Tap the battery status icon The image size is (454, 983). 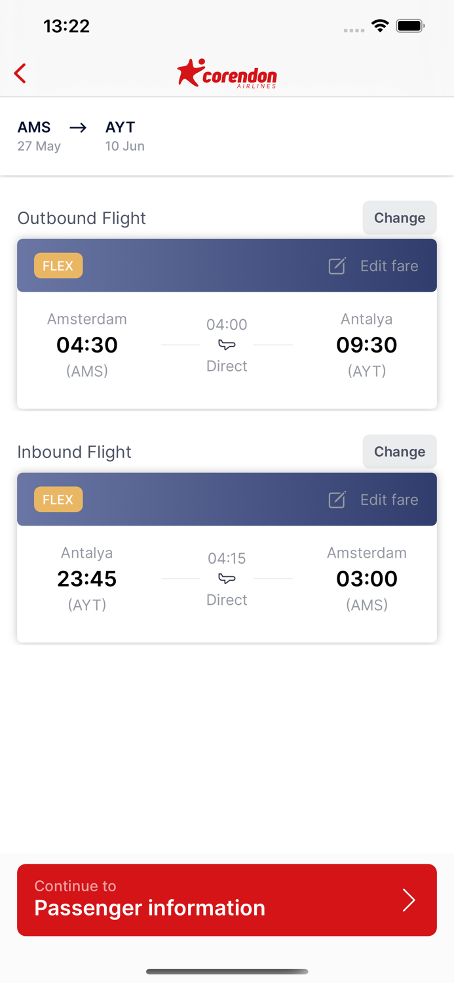tap(410, 26)
